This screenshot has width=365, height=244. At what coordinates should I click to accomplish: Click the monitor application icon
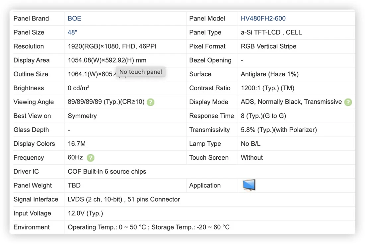click(x=249, y=185)
